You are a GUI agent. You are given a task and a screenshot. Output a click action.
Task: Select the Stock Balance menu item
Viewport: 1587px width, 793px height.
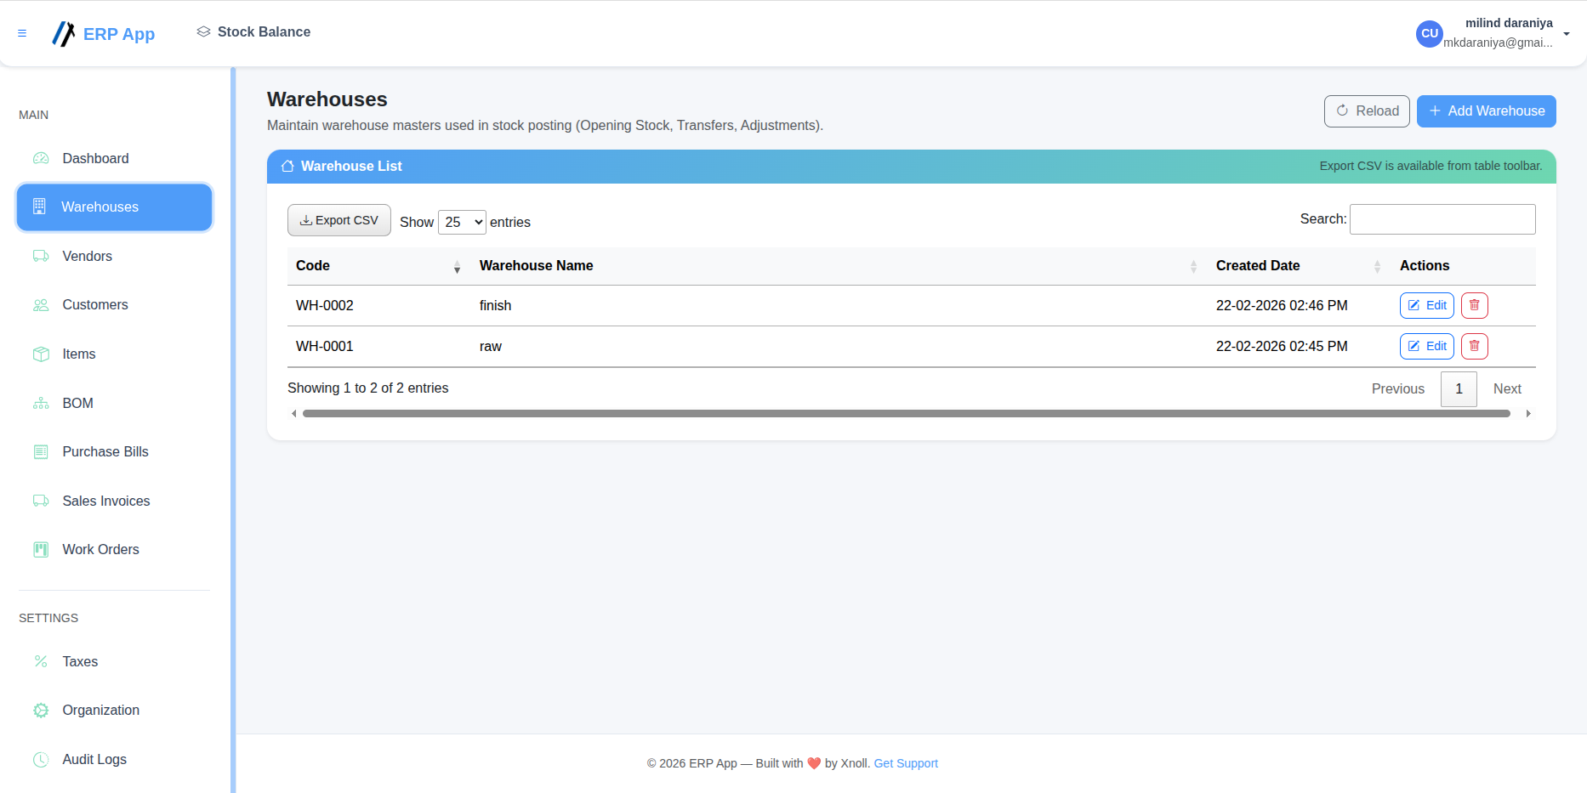coord(253,31)
